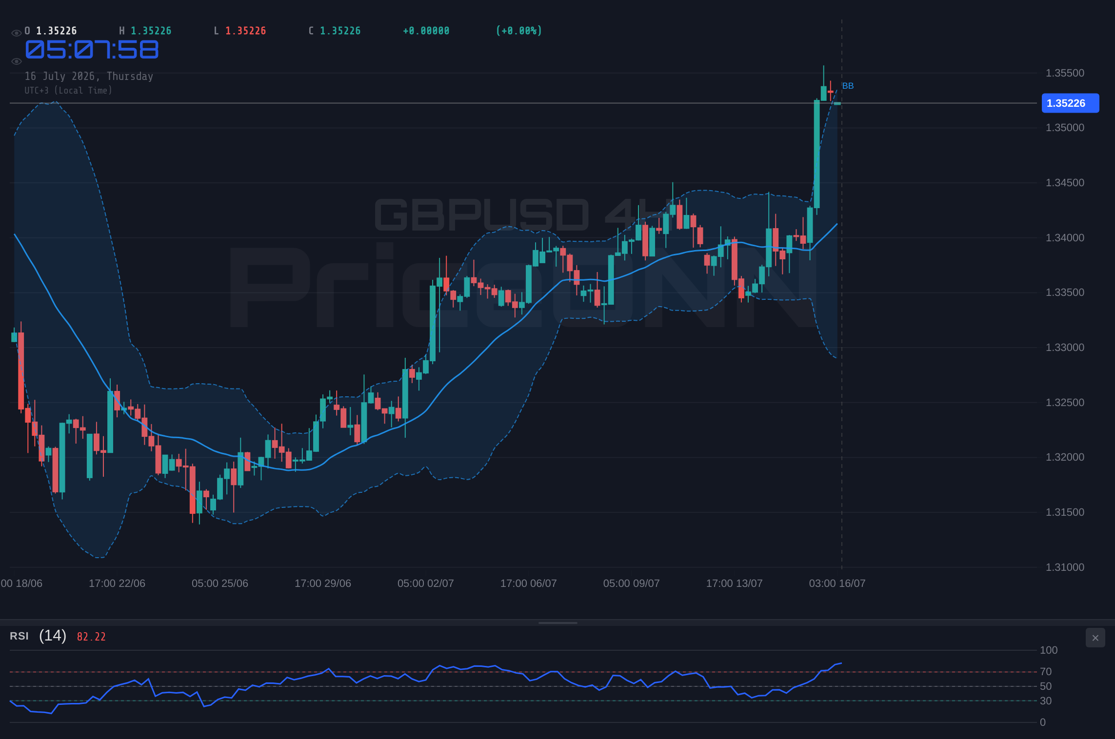Click the 1.31000 price axis label
Screen dimensions: 1115x739
click(x=1065, y=567)
